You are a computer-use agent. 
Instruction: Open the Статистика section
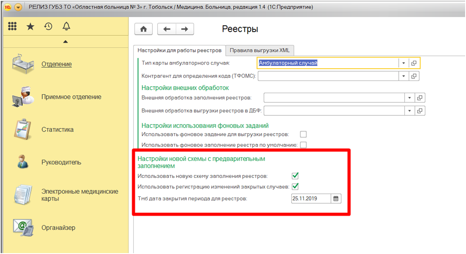(57, 129)
